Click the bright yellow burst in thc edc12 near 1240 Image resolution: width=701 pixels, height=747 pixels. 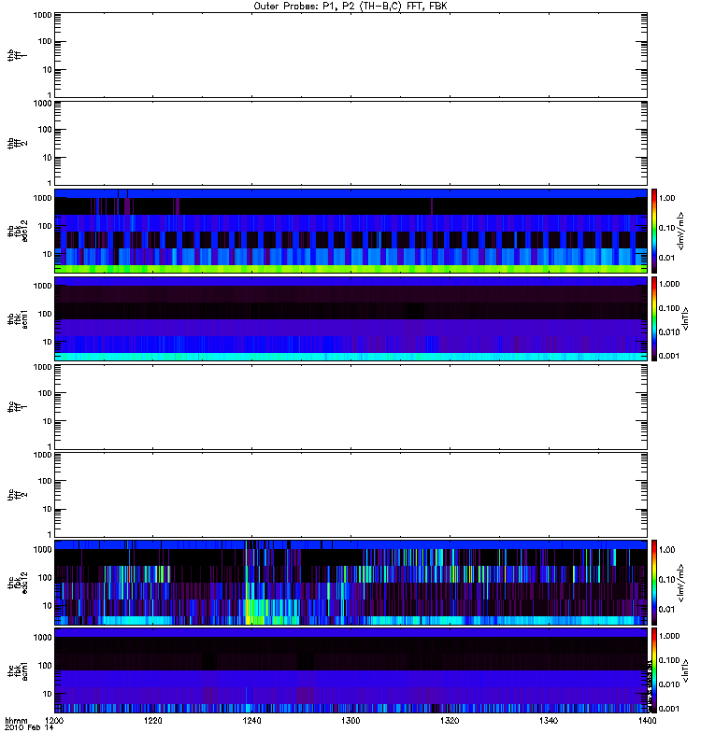255,613
